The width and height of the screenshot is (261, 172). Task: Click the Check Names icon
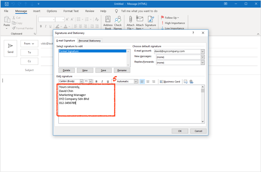tap(118, 23)
